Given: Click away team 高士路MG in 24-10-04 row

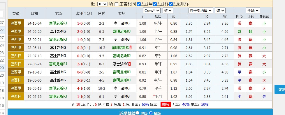Looking at the screenshot, I should pyautogui.click(x=122, y=23).
